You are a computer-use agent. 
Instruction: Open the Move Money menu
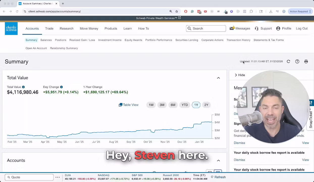(x=89, y=29)
